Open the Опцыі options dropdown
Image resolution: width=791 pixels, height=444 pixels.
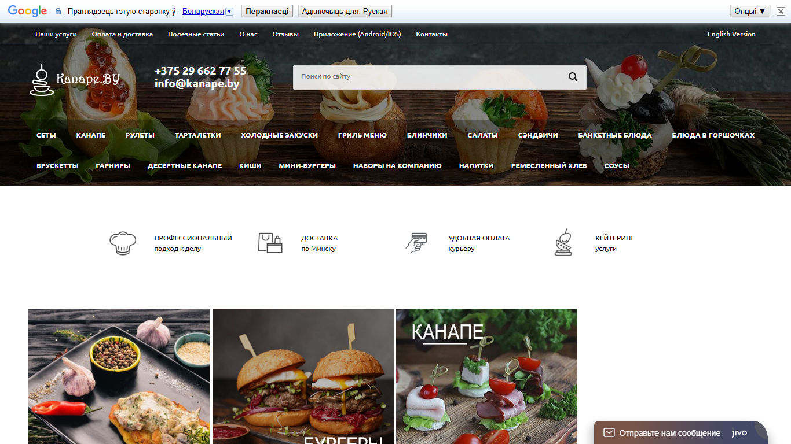(x=750, y=11)
